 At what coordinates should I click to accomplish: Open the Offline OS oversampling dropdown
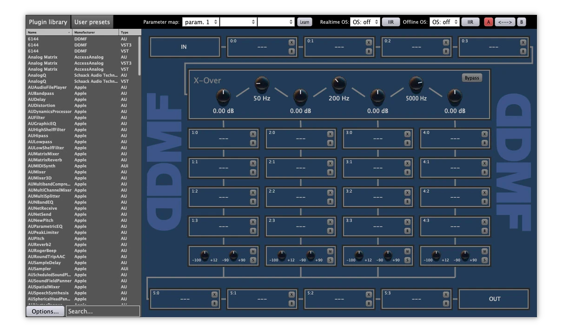(x=445, y=21)
